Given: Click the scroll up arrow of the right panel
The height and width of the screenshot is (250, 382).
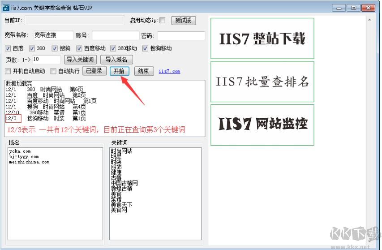Looking at the screenshot, I should 369,20.
